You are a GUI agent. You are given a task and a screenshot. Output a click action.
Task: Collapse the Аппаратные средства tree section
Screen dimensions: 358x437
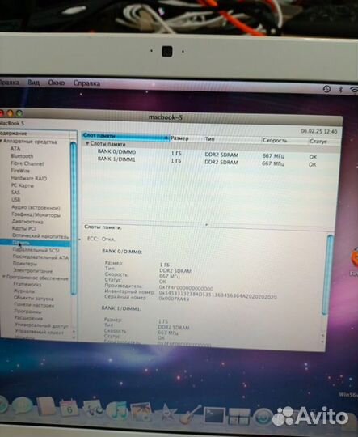[1, 142]
